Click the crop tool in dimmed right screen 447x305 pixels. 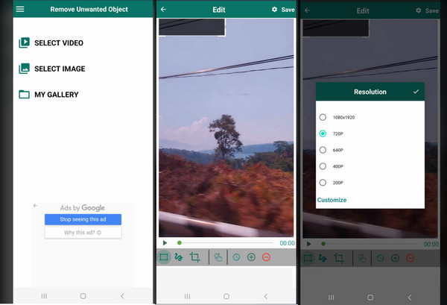click(339, 258)
